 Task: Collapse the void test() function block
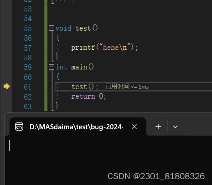52,28
